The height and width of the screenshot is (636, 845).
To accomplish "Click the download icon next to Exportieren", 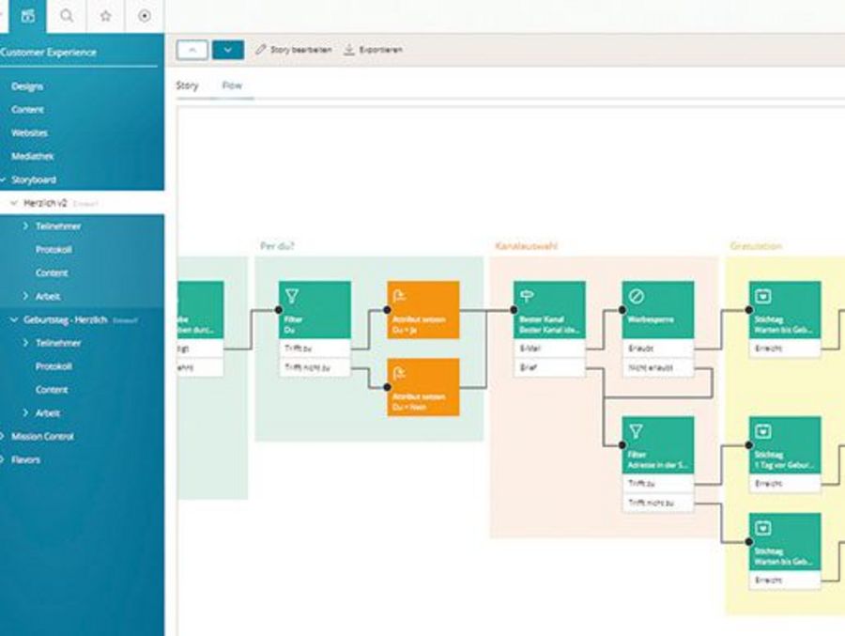I will click(349, 50).
